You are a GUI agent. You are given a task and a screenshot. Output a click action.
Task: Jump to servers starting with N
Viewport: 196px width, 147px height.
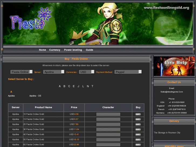[88, 86]
